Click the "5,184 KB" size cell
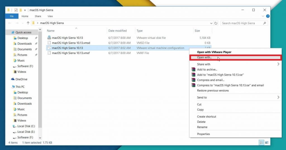Viewport: 286px width, 150px height. coord(205,38)
